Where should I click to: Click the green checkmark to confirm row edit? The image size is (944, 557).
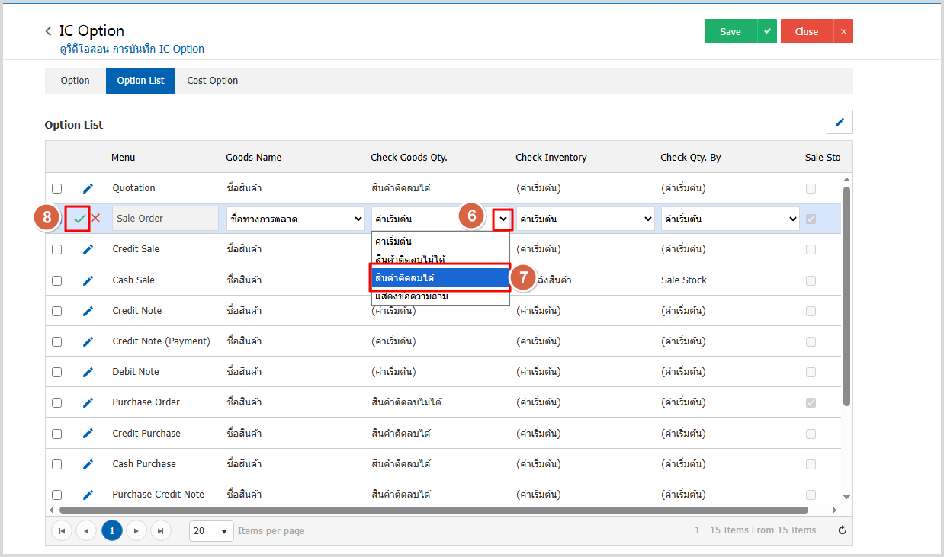(x=79, y=219)
